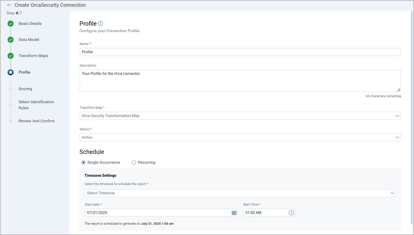Image resolution: width=414 pixels, height=235 pixels.
Task: Open the Start Date calendar picker icon
Action: click(234, 213)
